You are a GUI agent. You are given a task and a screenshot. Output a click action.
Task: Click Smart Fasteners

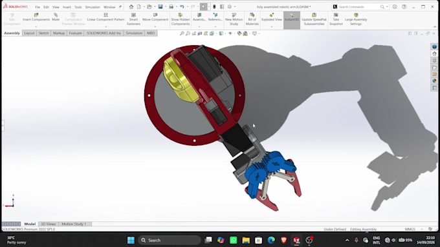pos(133,19)
